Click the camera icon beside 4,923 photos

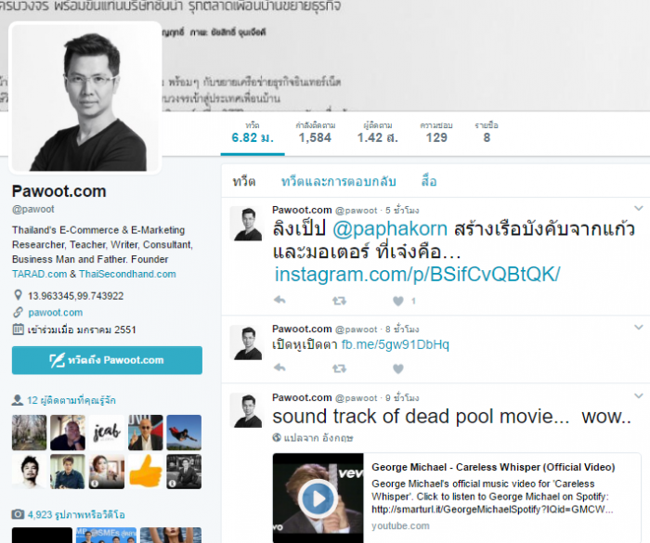(18, 514)
